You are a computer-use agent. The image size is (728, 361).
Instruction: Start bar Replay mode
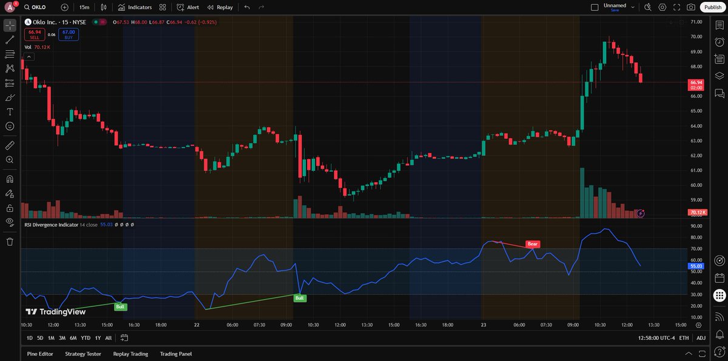click(x=220, y=7)
